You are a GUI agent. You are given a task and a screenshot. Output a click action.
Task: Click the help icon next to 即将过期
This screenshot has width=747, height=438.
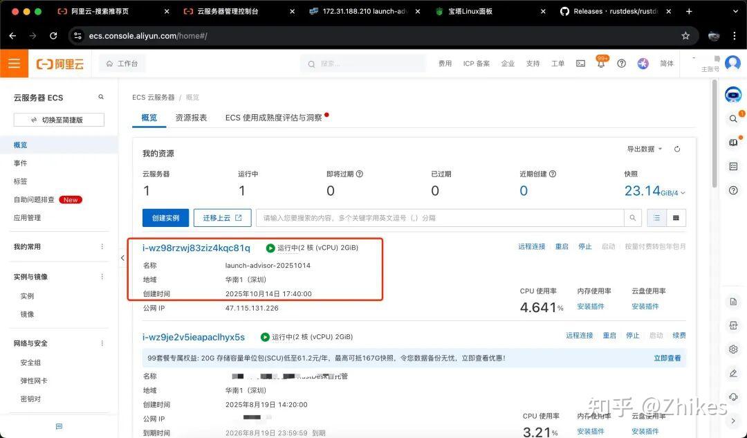(x=360, y=174)
